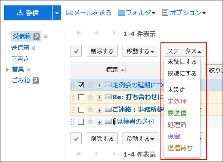This screenshot has height=162, width=223.
Task: Expand plus icon on 見積書の送付 row
Action: [x=99, y=122]
